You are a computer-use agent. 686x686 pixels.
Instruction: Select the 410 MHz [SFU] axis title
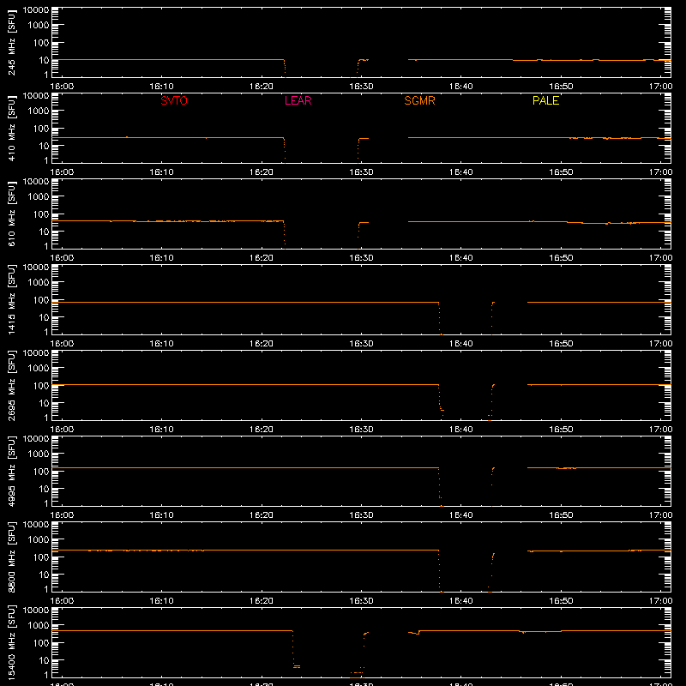11,128
